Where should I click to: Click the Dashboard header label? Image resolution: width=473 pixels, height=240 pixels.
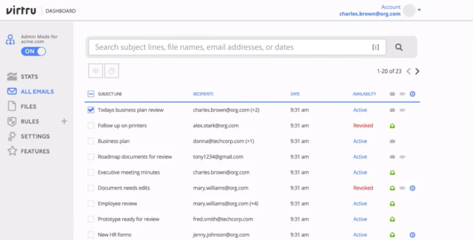click(61, 11)
